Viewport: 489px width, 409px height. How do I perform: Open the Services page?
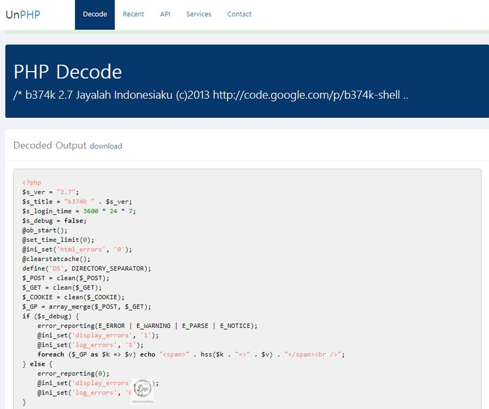coord(199,14)
